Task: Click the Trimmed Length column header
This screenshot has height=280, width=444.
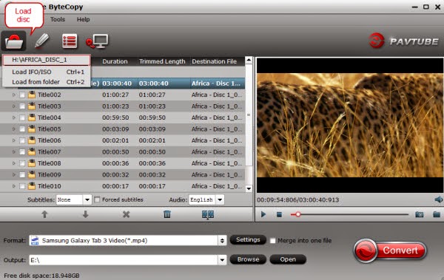Action: [x=162, y=61]
